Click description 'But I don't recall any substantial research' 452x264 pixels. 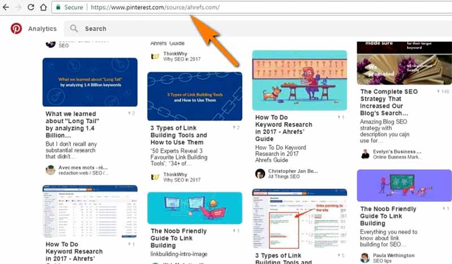(x=71, y=150)
